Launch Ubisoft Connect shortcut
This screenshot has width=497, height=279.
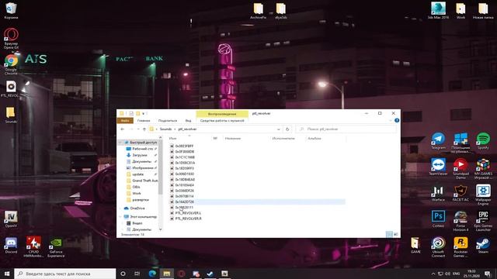pos(438,246)
